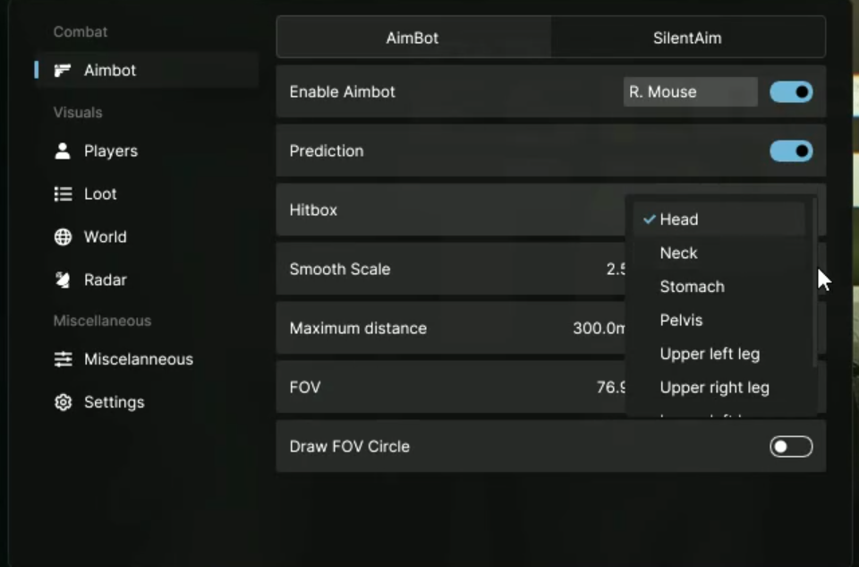Switch to the AimBot tab
Image resolution: width=859 pixels, height=567 pixels.
pyautogui.click(x=412, y=38)
